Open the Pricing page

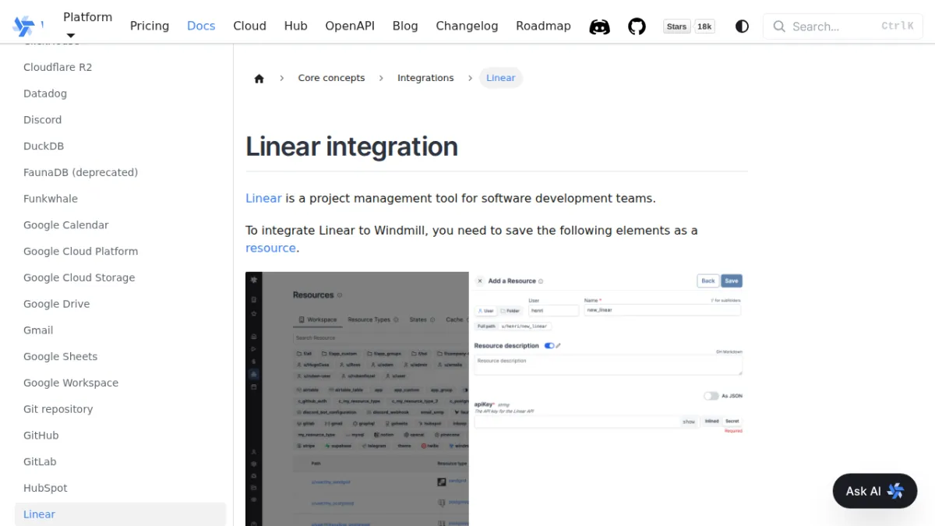pyautogui.click(x=150, y=26)
